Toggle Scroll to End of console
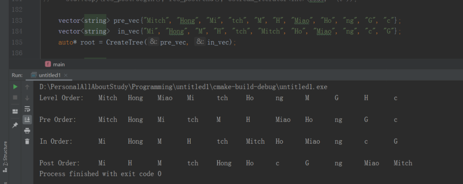Screen dimensions: 463x184 tap(27, 119)
